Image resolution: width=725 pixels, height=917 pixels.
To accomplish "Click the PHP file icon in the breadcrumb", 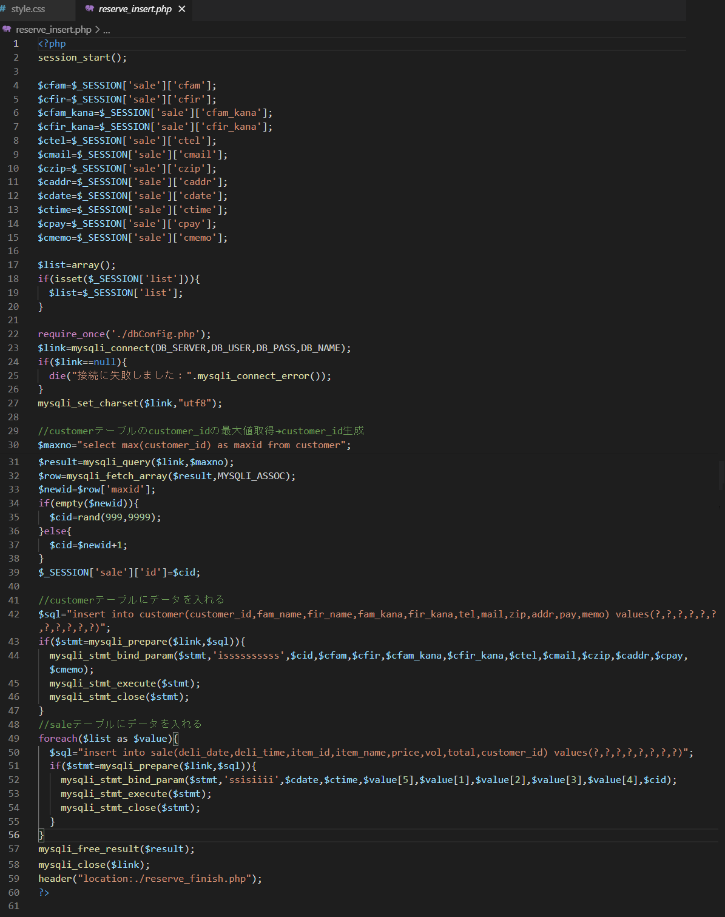I will click(7, 29).
